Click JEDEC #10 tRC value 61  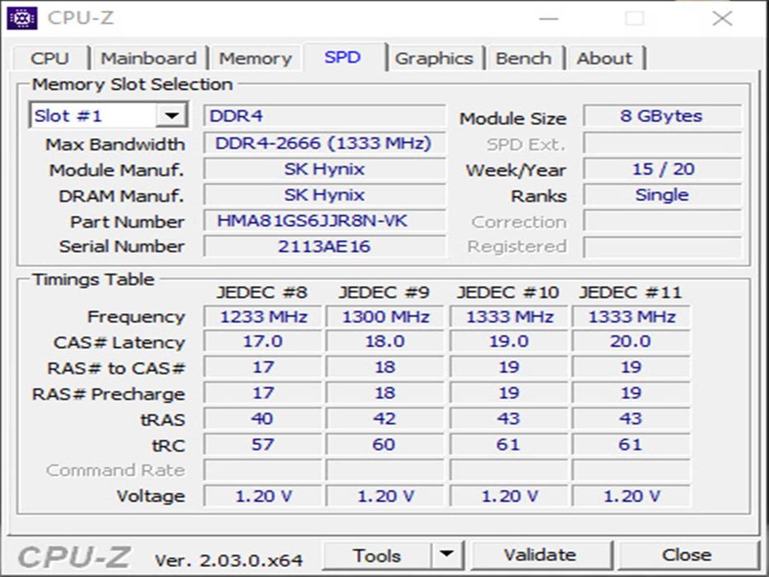(x=509, y=444)
